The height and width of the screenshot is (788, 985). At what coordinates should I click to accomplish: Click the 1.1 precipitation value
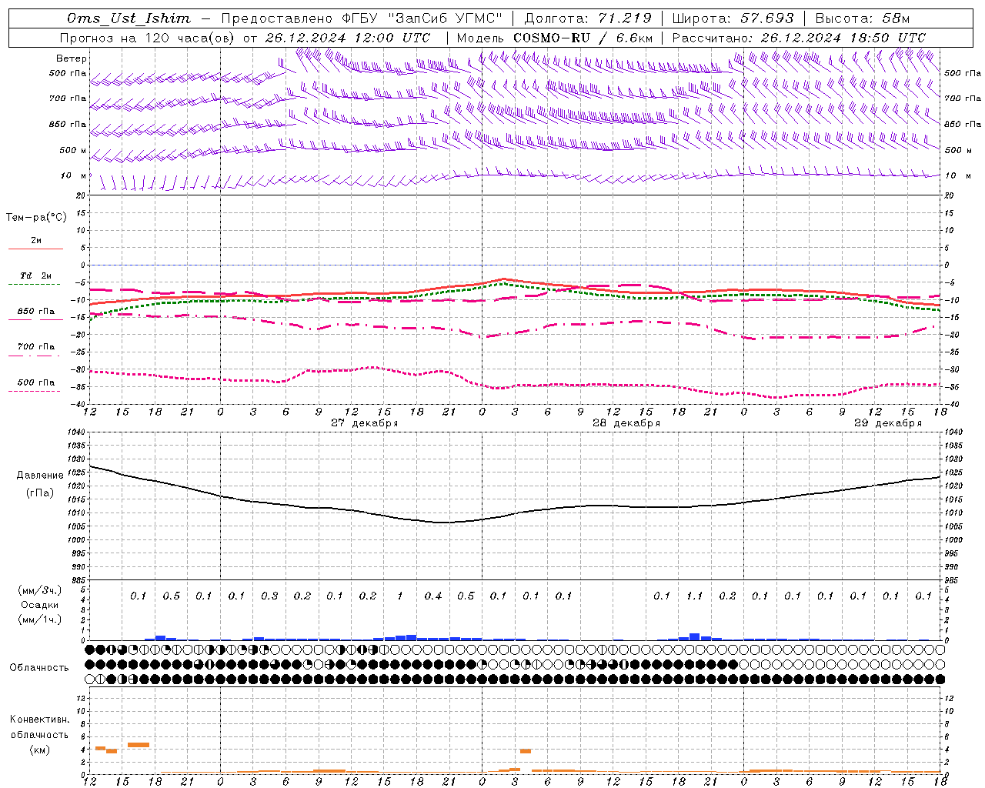[694, 596]
